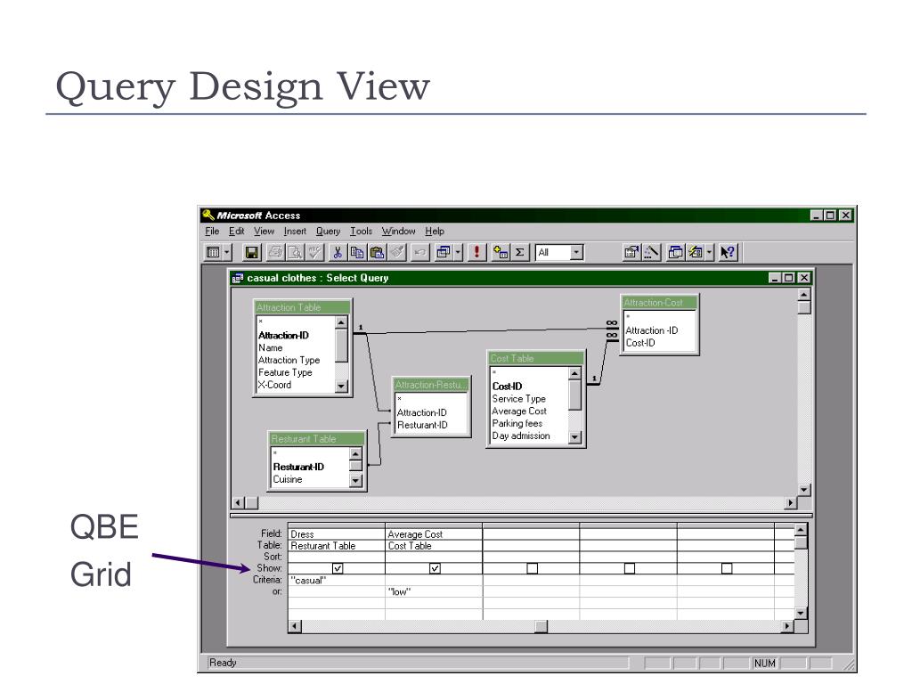Open the Edit menu
The height and width of the screenshot is (684, 912).
tap(236, 231)
